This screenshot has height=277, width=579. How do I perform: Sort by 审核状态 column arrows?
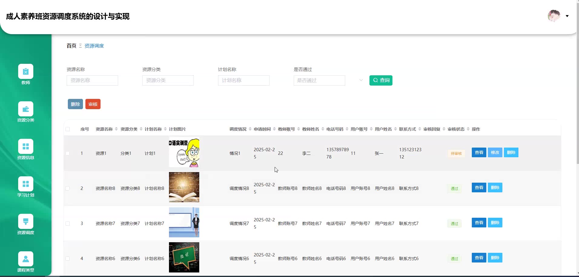point(468,129)
